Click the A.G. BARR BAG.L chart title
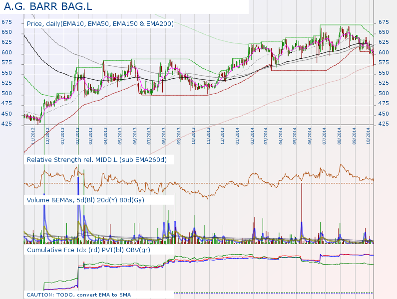The width and height of the screenshot is (397, 299). pos(48,6)
